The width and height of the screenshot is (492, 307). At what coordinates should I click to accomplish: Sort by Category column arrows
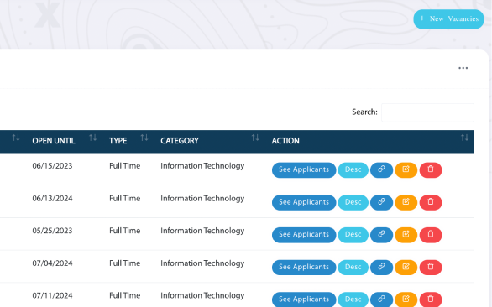click(x=255, y=138)
